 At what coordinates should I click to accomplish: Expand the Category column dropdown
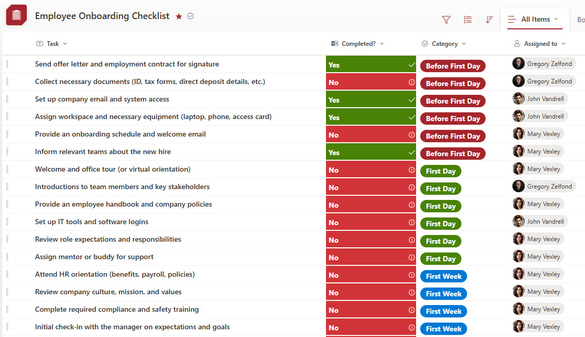click(464, 44)
